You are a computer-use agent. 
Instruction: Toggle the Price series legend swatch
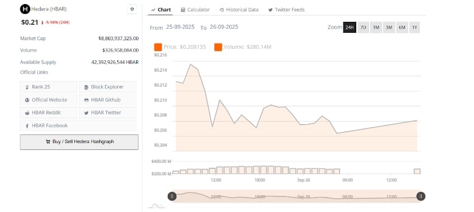coord(158,47)
